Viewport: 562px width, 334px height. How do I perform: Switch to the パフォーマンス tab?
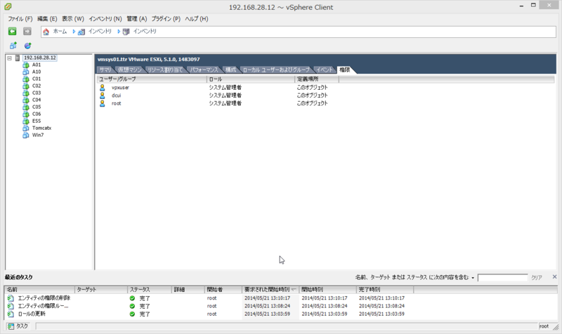204,69
